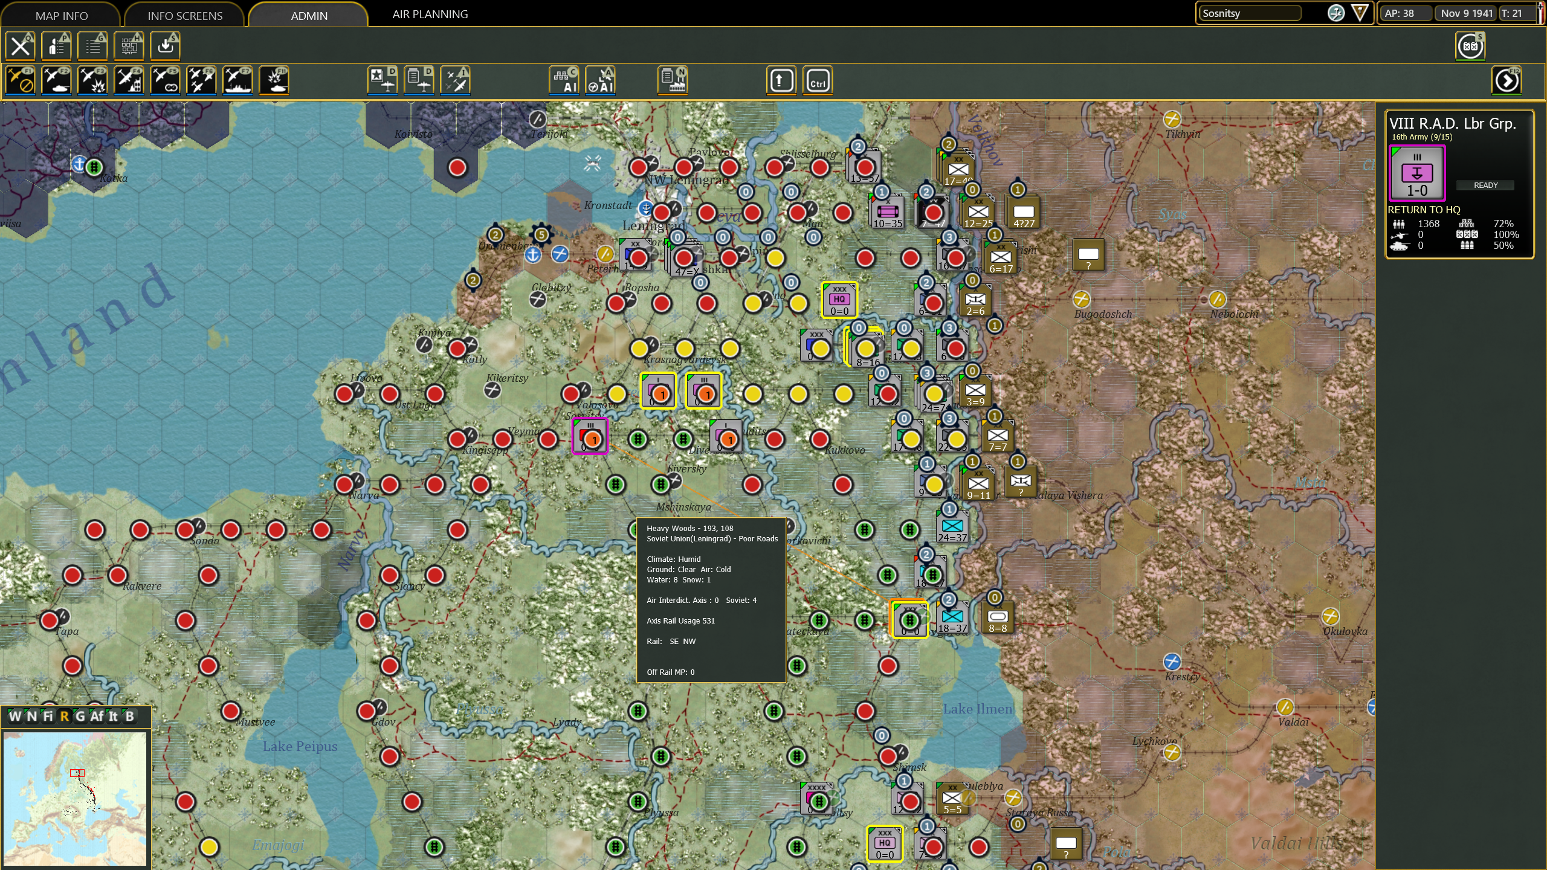
Task: Click the Europe minimap thumbnail
Action: click(75, 799)
